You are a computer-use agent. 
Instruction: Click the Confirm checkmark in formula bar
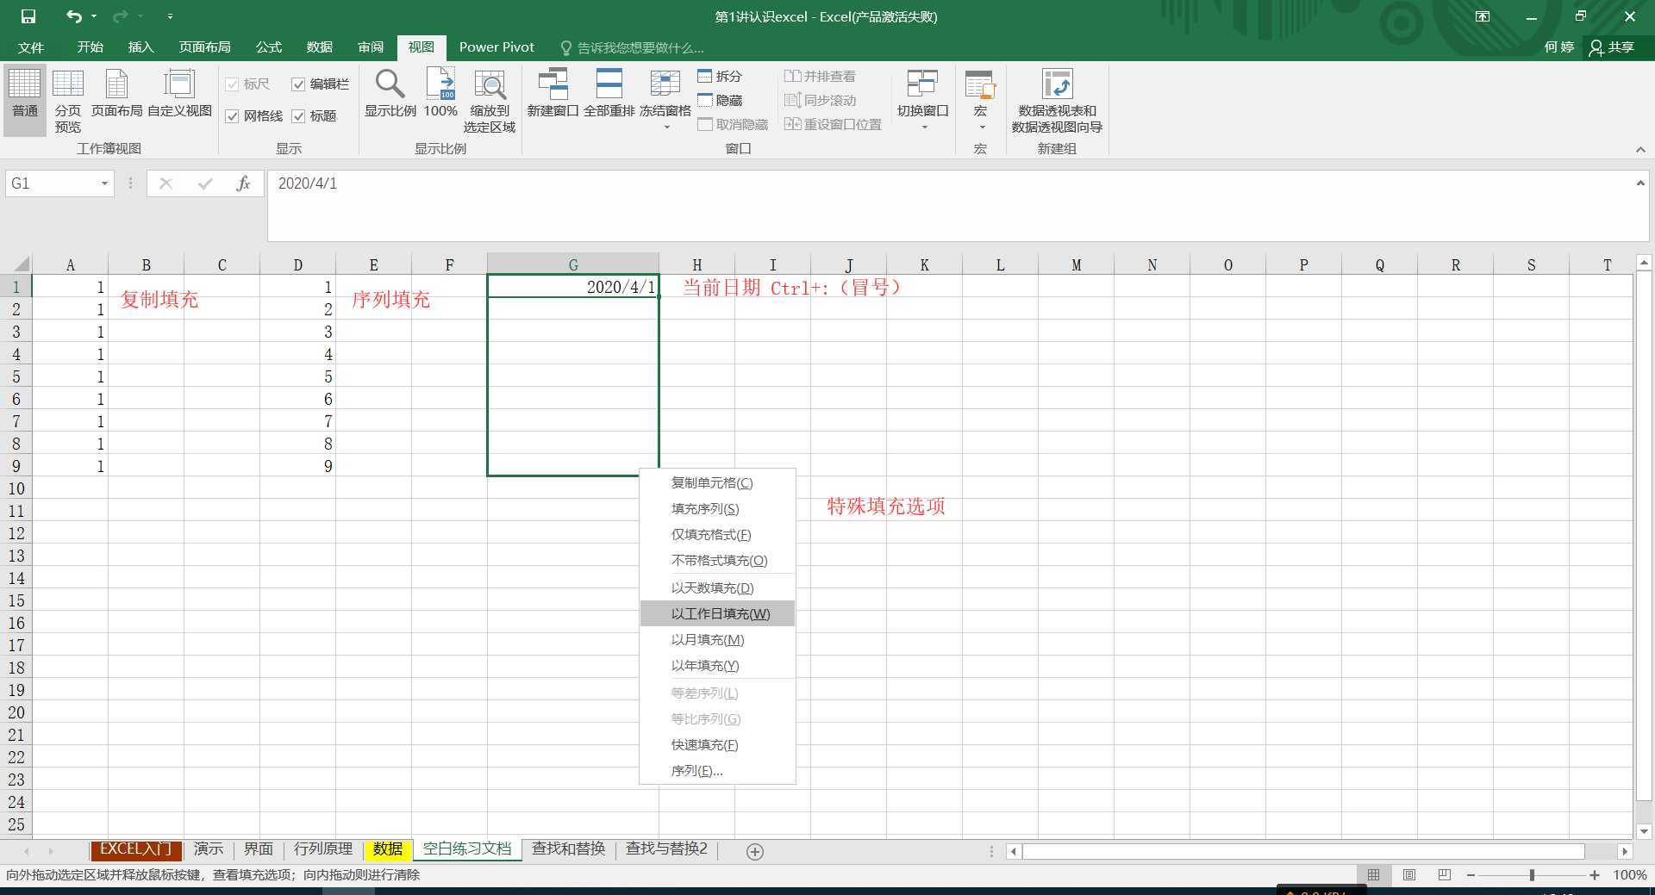point(204,183)
